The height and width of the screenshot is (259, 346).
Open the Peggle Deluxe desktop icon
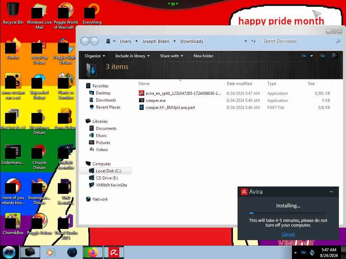[x=39, y=224]
